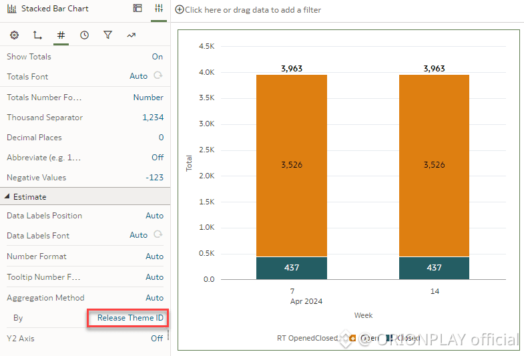This screenshot has height=356, width=524.
Task: Switch to the Axis properties tab
Action: (x=37, y=35)
